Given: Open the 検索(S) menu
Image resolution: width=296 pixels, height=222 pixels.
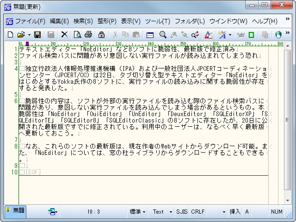Looking at the screenshot, I should pos(83,21).
